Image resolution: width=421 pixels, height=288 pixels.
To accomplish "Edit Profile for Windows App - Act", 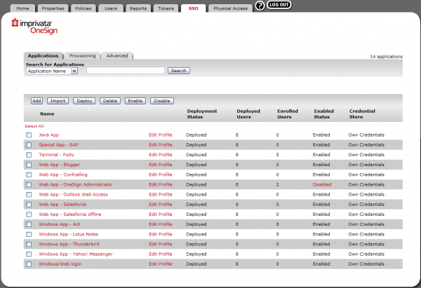I will pos(161,224).
